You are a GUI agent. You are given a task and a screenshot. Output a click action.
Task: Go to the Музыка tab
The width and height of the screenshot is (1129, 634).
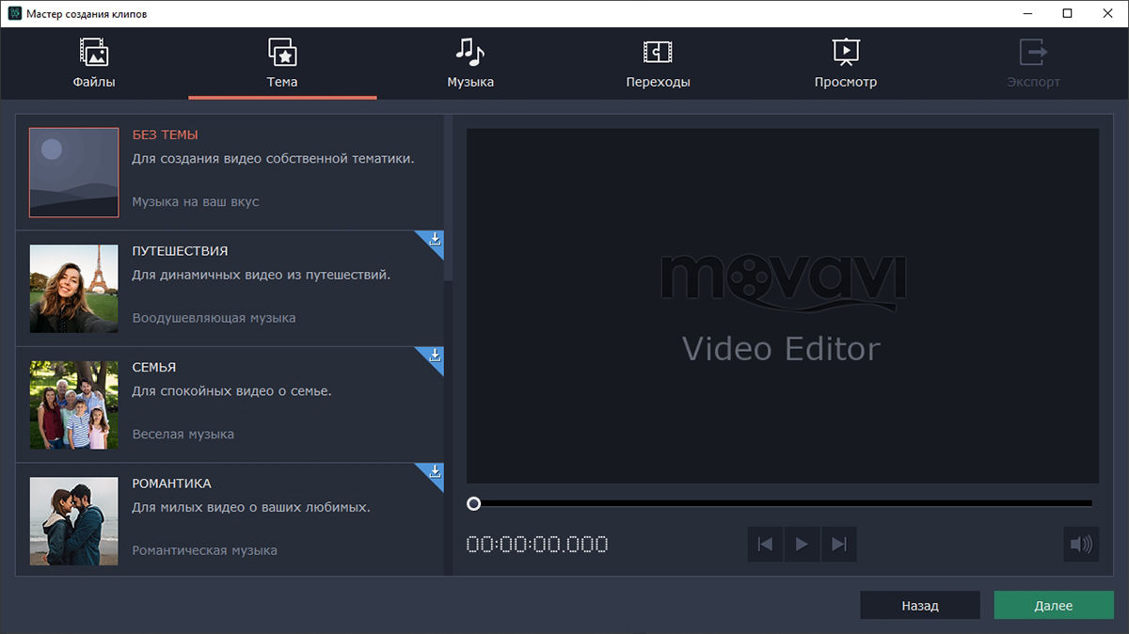470,63
